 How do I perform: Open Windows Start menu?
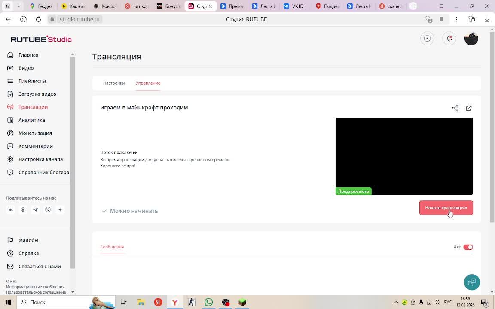8,303
